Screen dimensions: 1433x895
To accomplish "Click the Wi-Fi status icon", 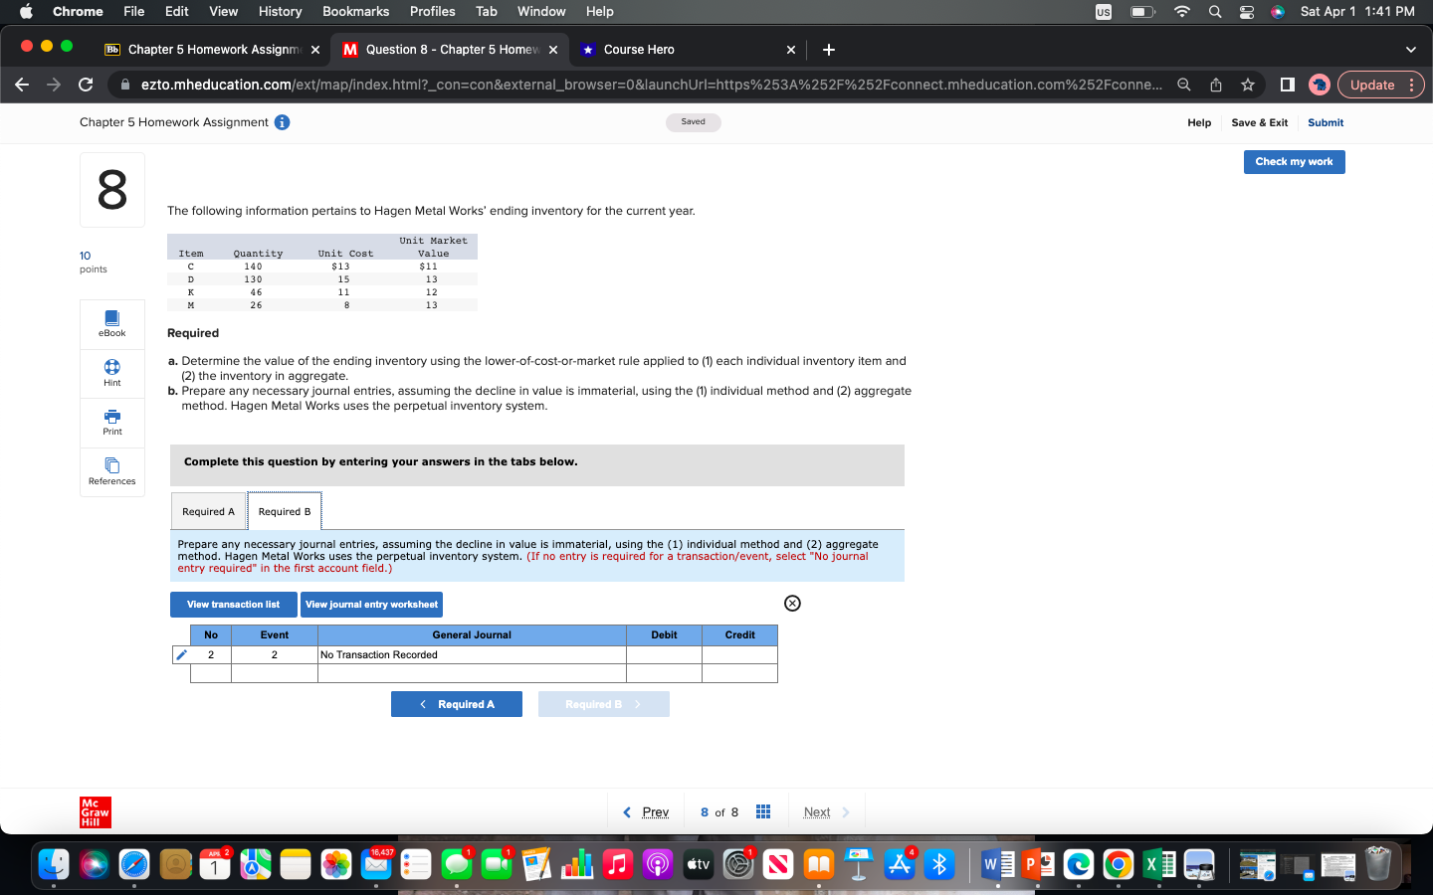I will point(1182,12).
